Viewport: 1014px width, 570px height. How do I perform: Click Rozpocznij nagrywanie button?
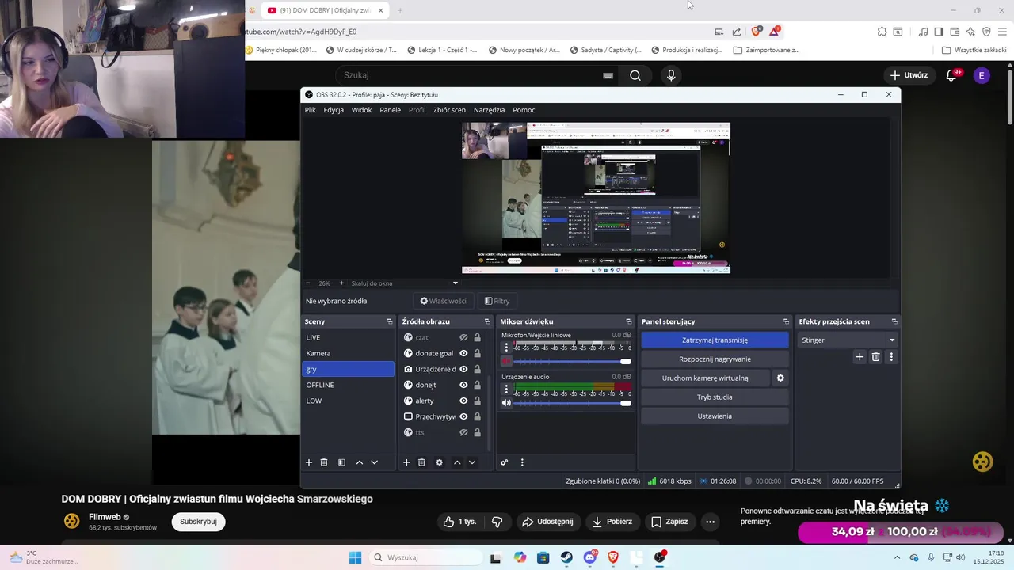point(715,359)
